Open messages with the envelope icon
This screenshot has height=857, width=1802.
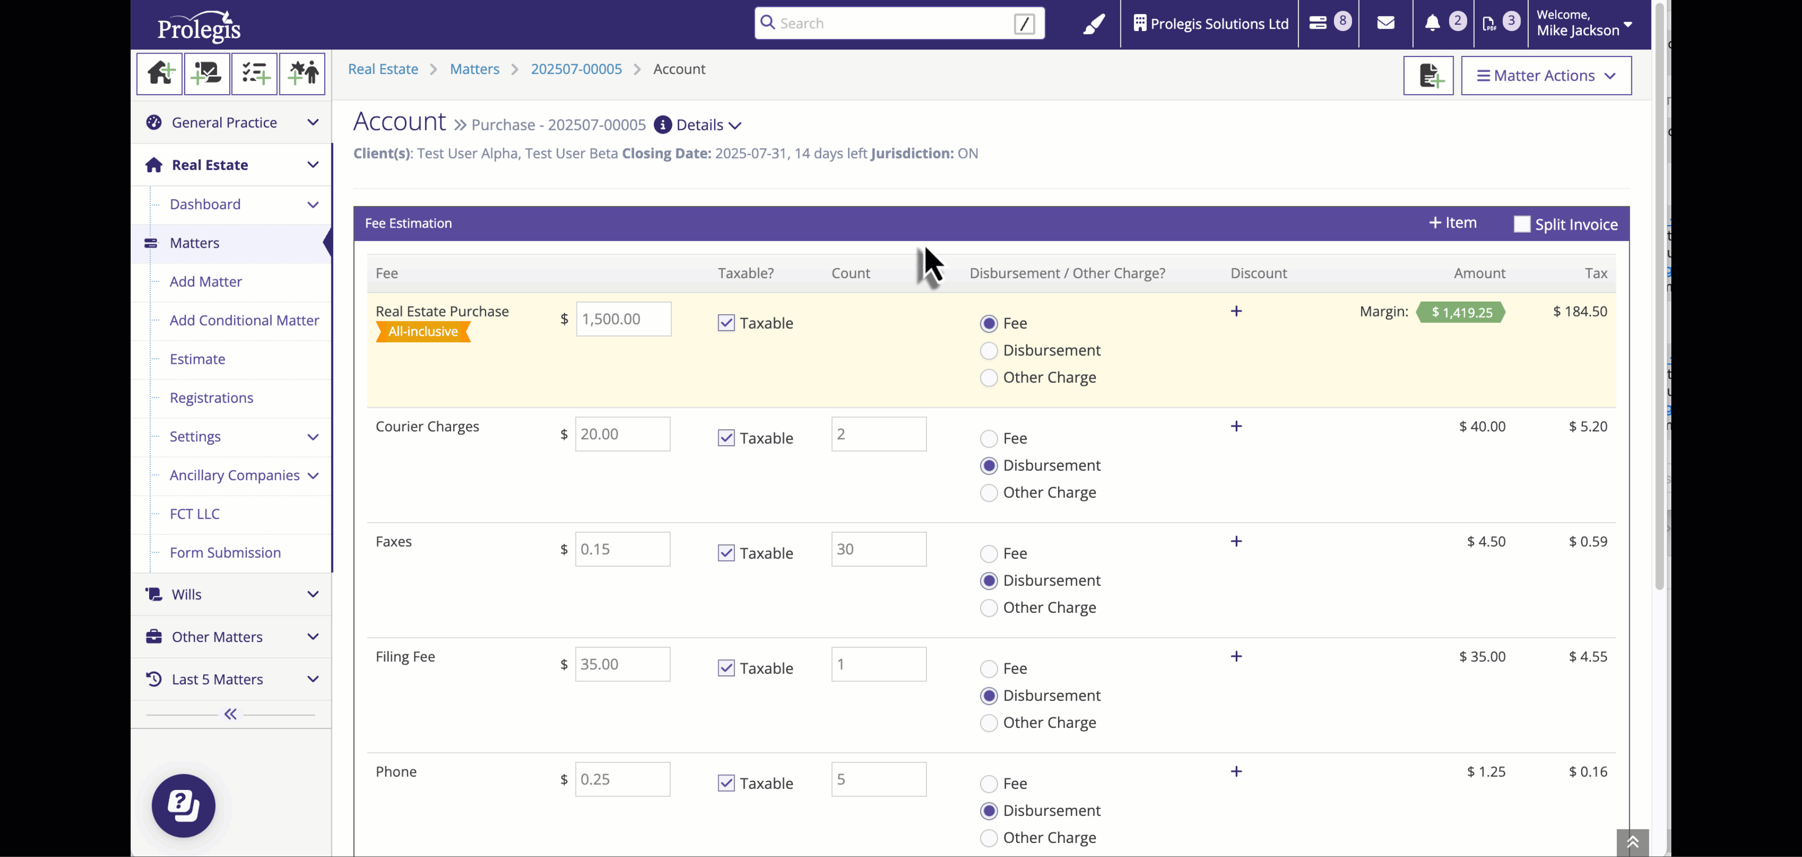coord(1386,23)
